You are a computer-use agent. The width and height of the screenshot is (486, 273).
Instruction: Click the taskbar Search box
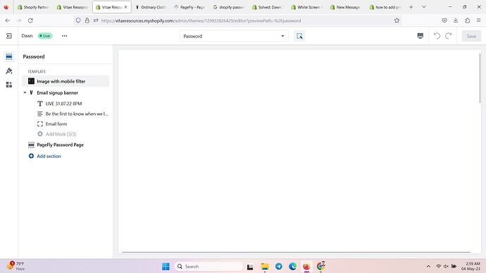pyautogui.click(x=208, y=266)
